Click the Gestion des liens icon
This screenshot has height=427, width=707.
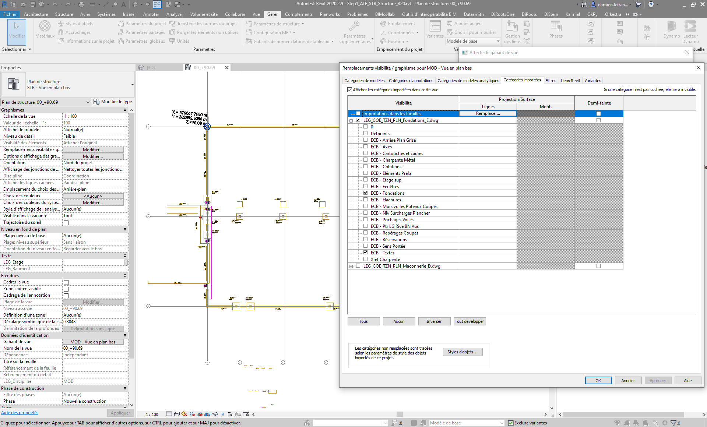[512, 27]
